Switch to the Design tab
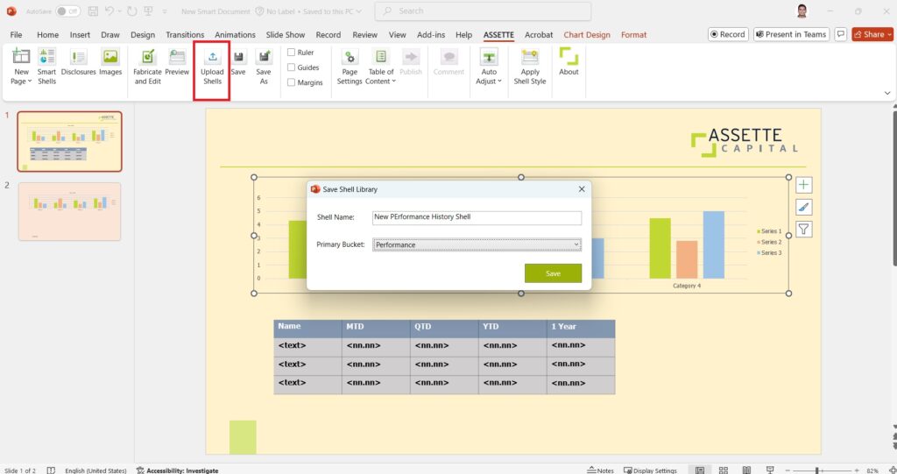Screen dimensions: 897x474 [143, 34]
